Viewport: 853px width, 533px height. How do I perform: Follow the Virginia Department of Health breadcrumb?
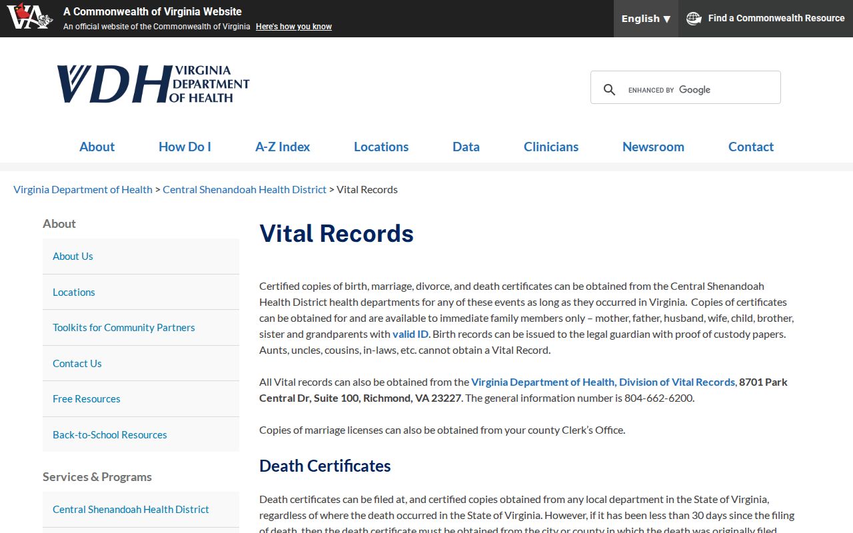click(83, 189)
